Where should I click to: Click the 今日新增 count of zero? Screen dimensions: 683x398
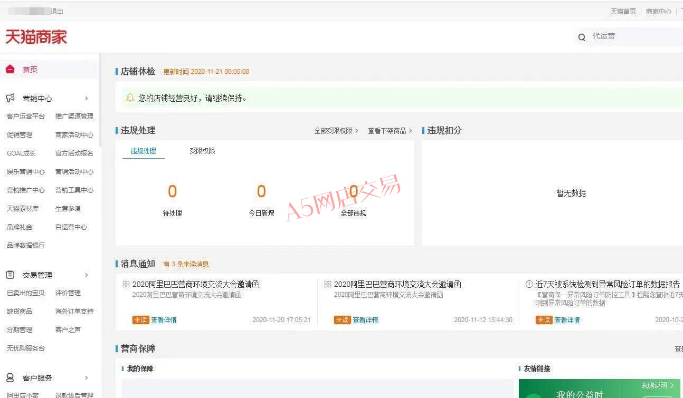[261, 191]
